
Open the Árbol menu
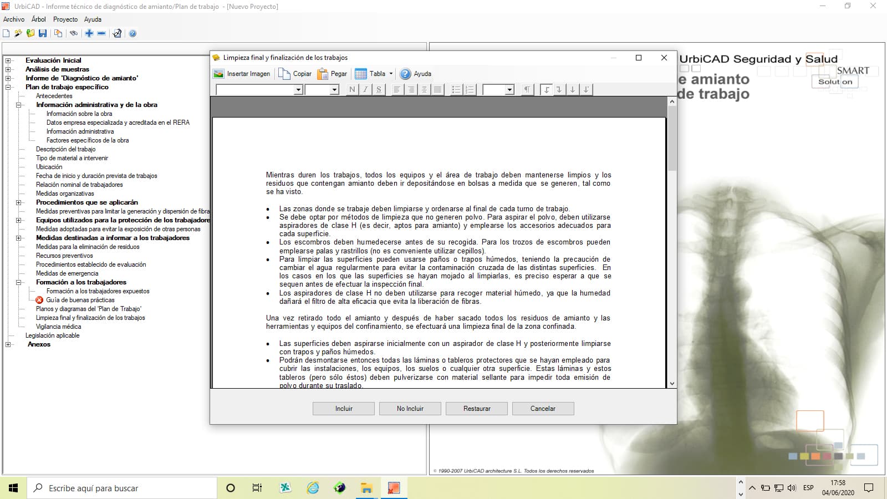coord(39,19)
